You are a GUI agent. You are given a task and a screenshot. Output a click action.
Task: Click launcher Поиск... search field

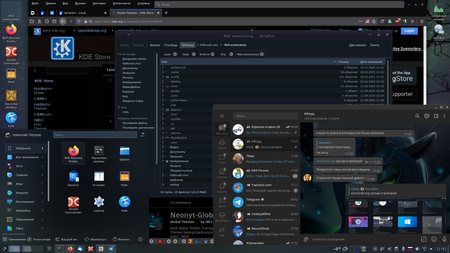(x=95, y=135)
